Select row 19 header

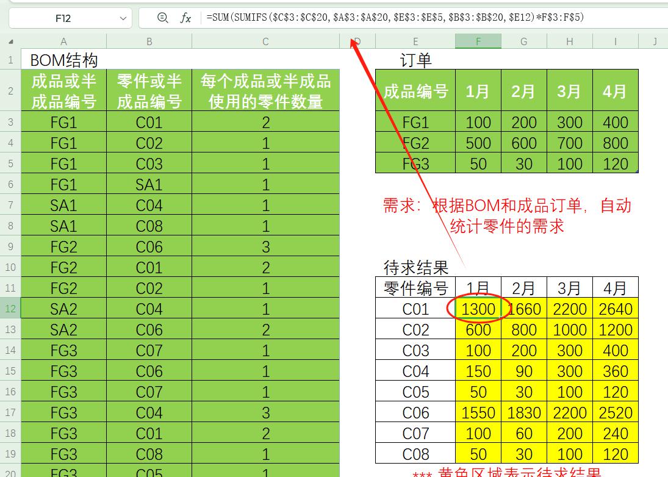point(10,454)
